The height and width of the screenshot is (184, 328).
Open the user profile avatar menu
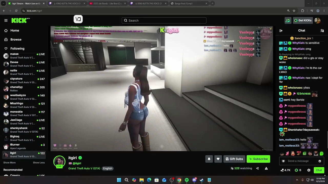click(x=317, y=20)
